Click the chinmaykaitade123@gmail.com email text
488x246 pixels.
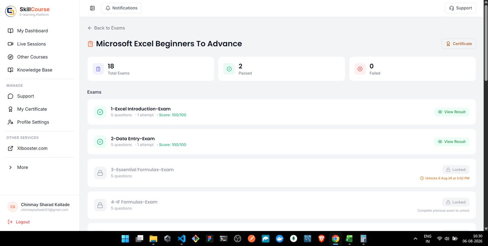(x=45, y=210)
